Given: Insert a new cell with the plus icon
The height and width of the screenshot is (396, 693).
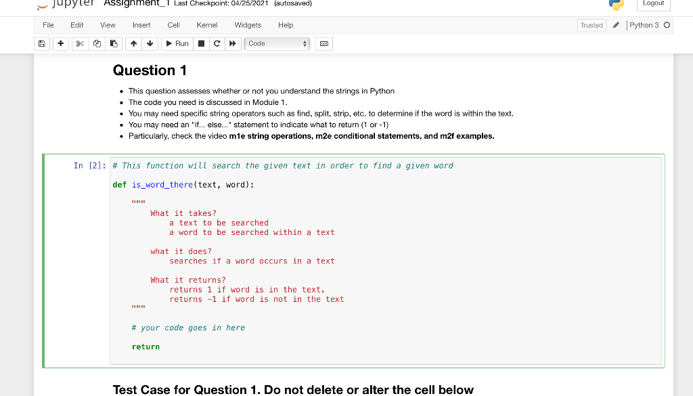Looking at the screenshot, I should click(60, 43).
